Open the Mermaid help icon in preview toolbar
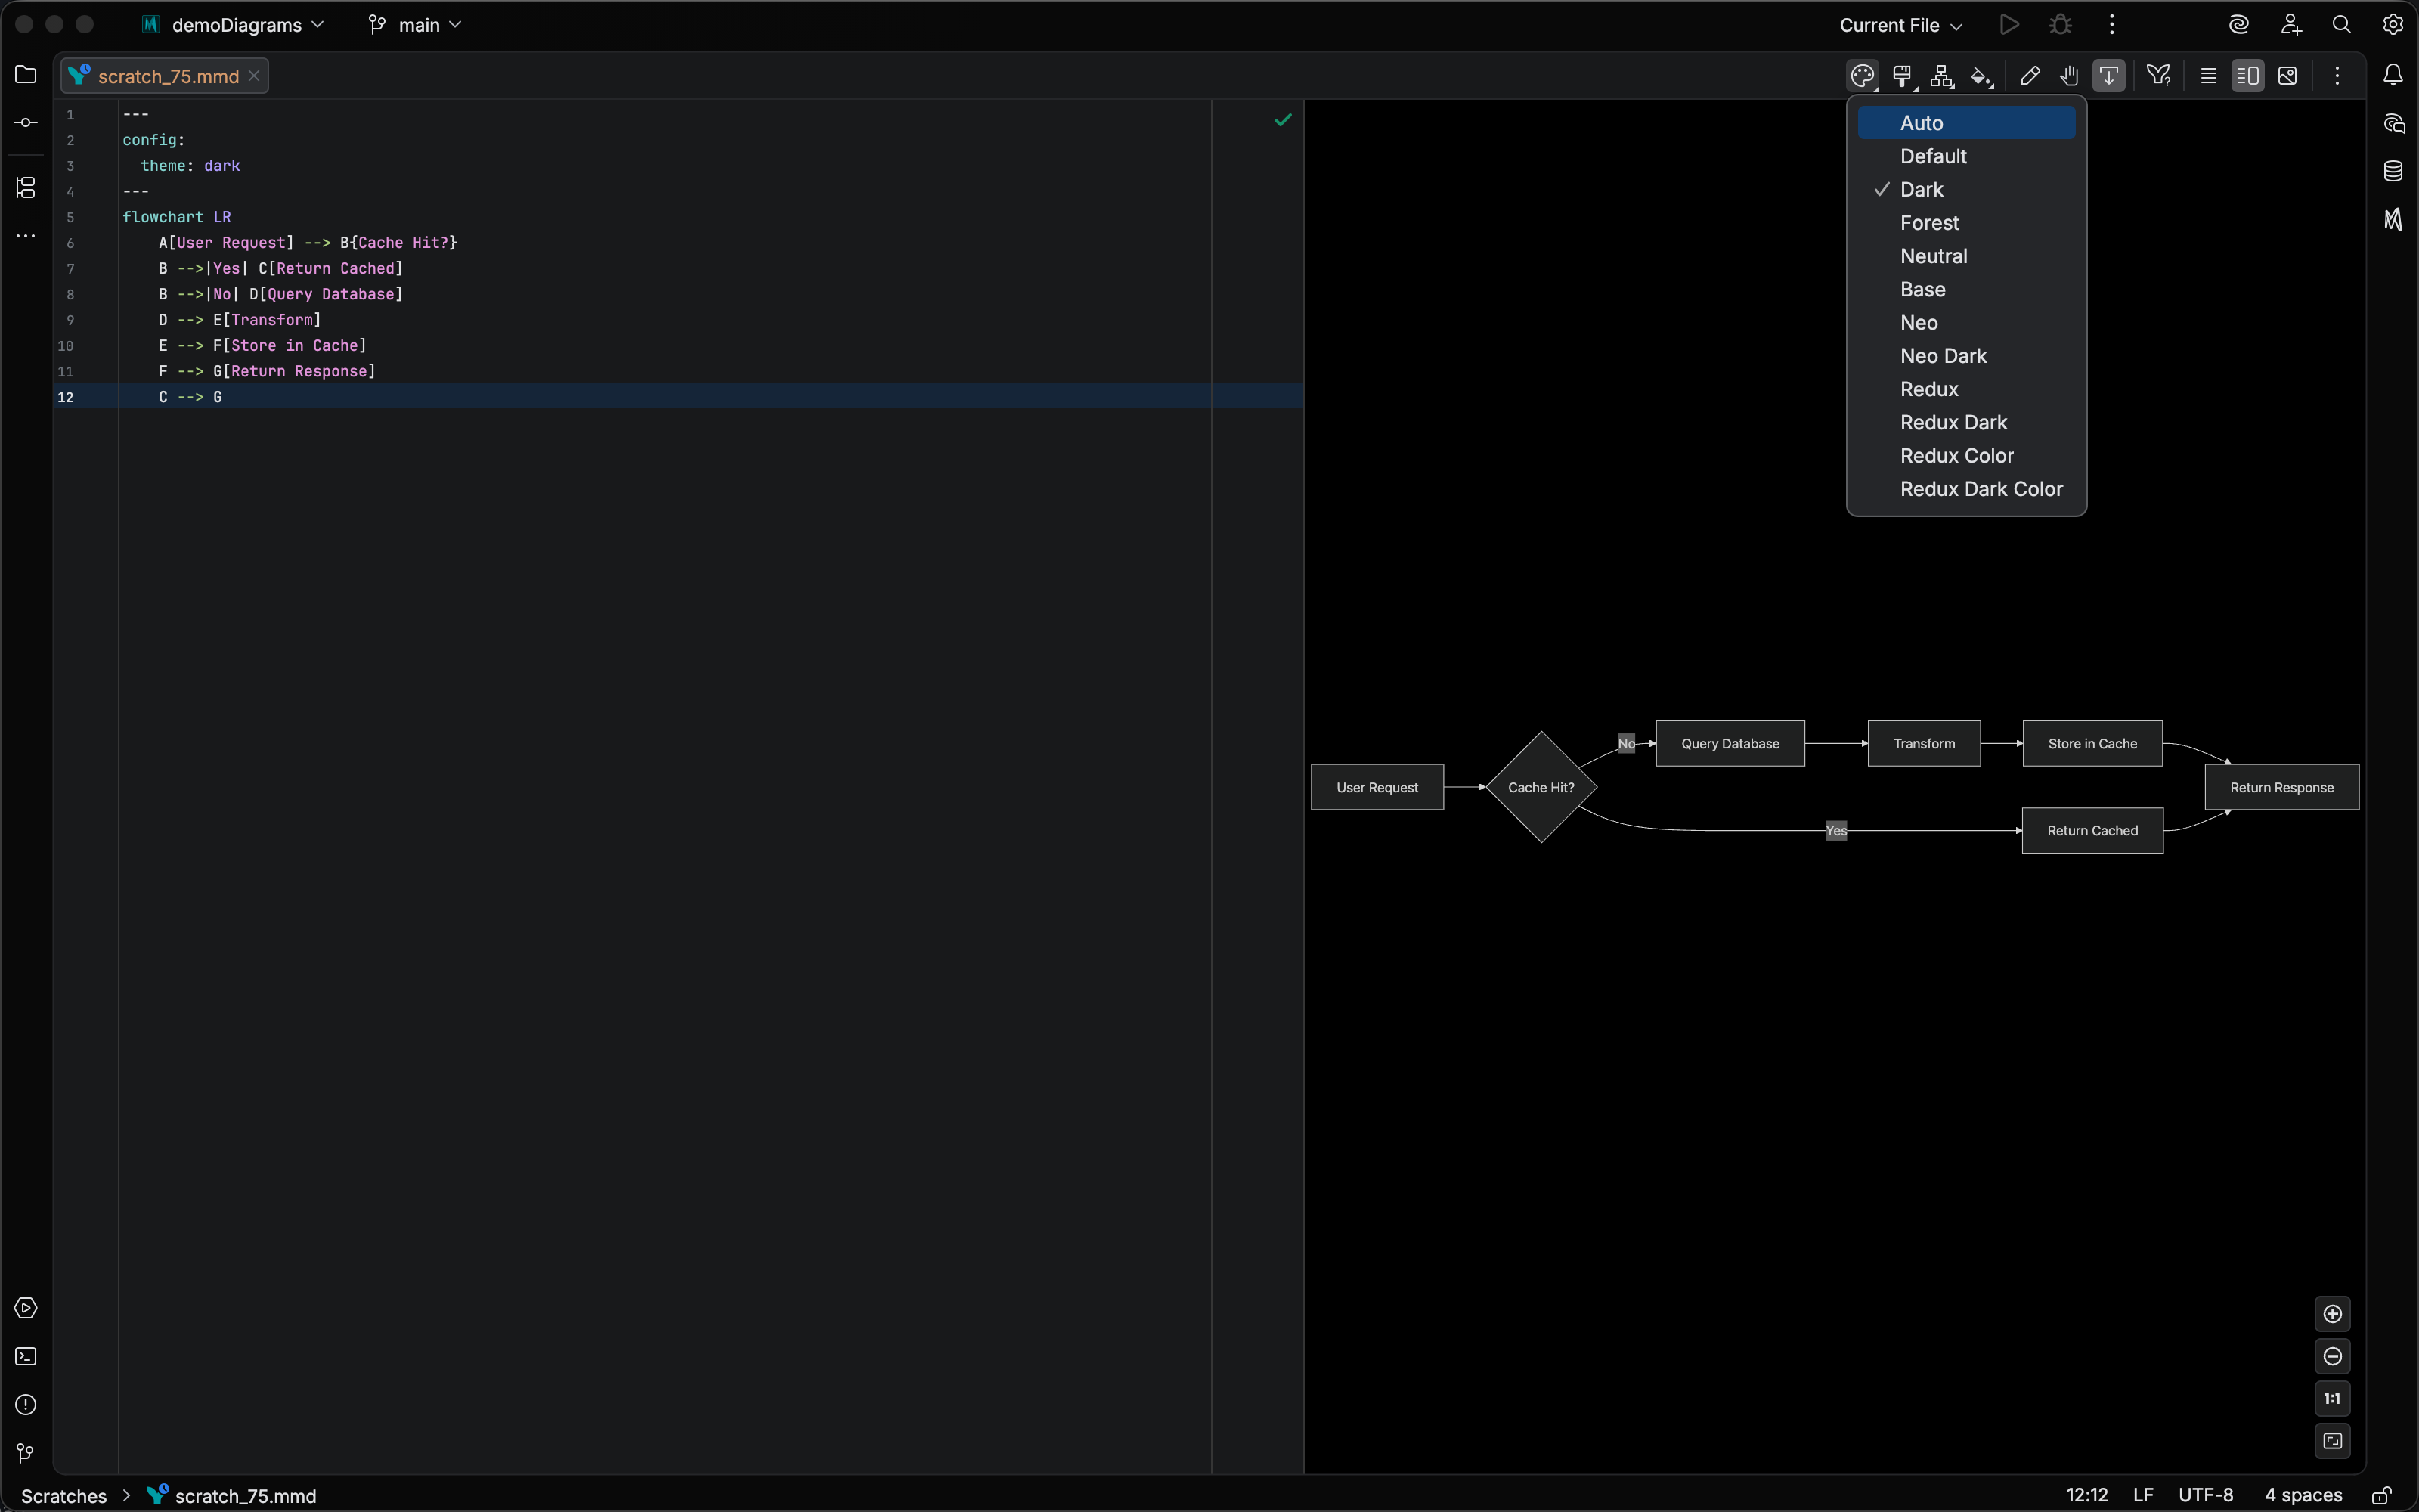Screen dimensions: 2419x1512 click(2158, 75)
